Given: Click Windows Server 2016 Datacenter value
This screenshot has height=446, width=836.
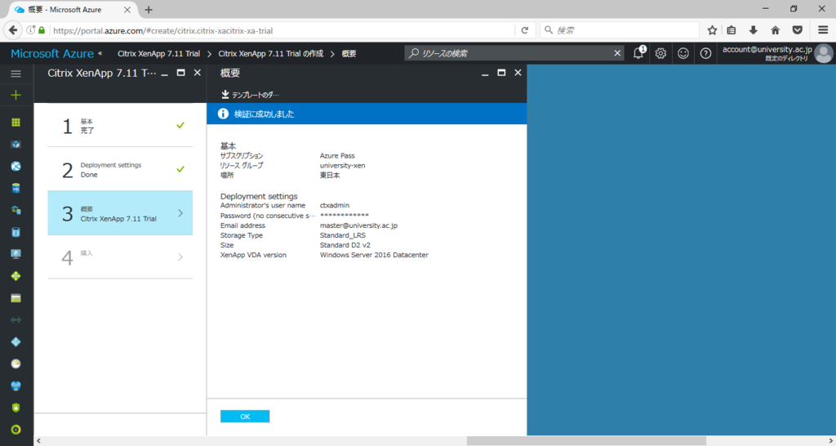Looking at the screenshot, I should point(374,255).
